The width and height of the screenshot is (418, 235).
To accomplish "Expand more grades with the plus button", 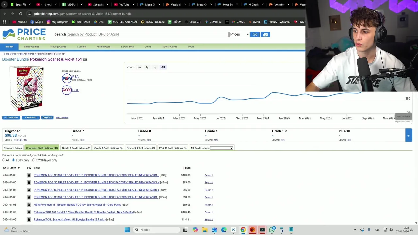I will (408, 135).
